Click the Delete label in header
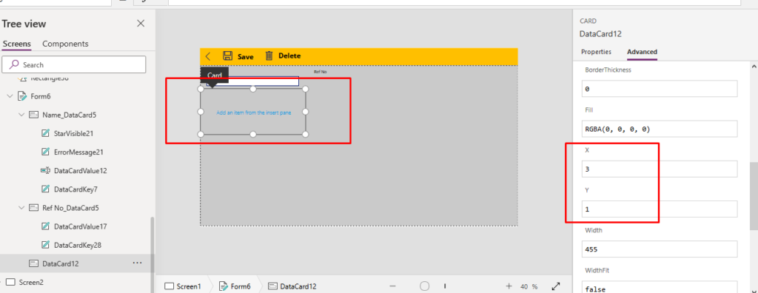This screenshot has width=758, height=293. (289, 56)
